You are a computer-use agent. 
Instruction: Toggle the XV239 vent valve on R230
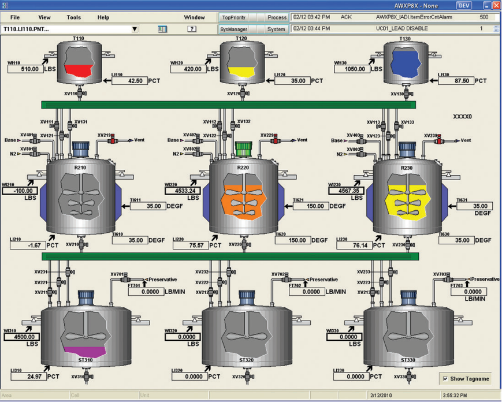(439, 140)
